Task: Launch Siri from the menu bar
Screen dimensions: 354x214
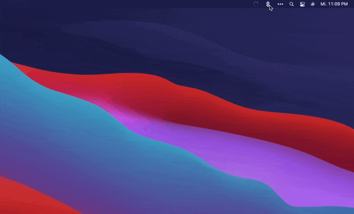Action: pos(313,4)
